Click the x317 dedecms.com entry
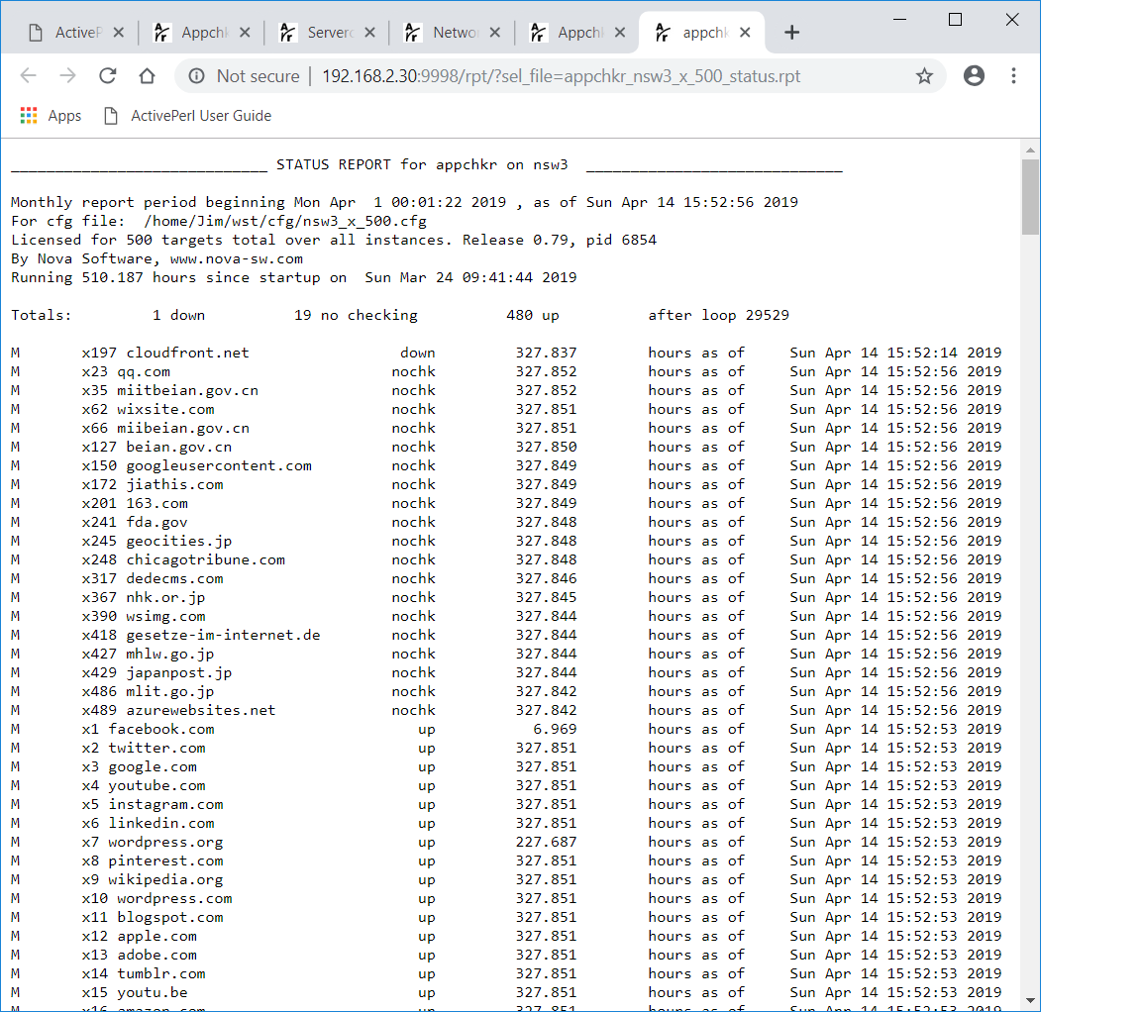This screenshot has width=1141, height=1012. (153, 579)
